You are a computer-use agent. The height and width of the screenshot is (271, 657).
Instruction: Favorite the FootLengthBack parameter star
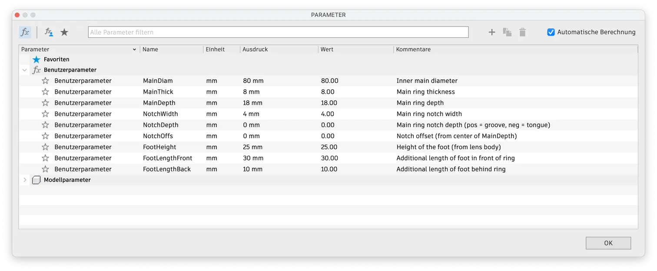pyautogui.click(x=45, y=169)
